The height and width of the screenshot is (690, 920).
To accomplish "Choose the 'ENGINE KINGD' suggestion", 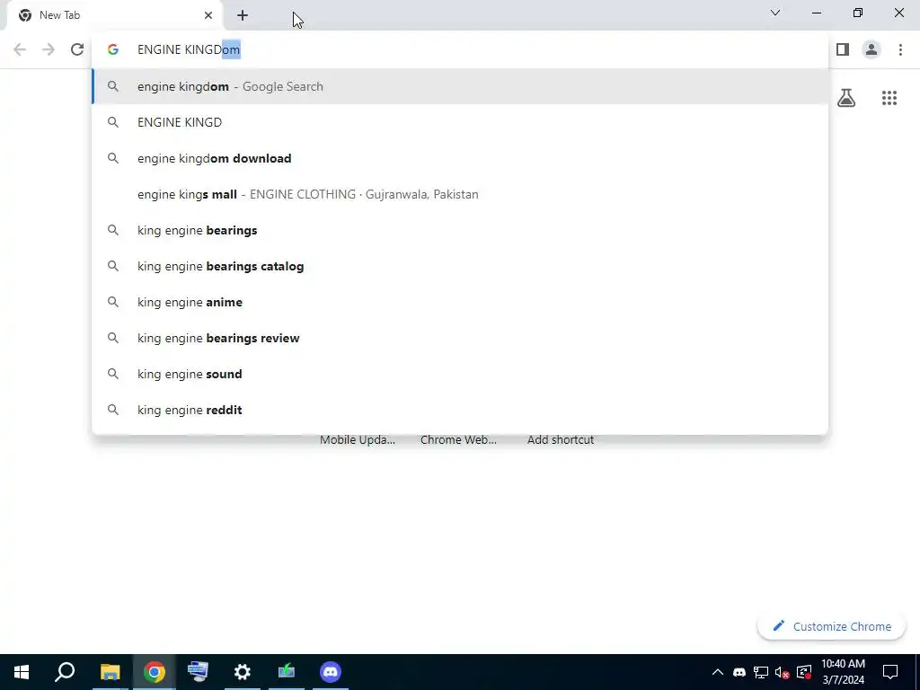I will [x=460, y=122].
